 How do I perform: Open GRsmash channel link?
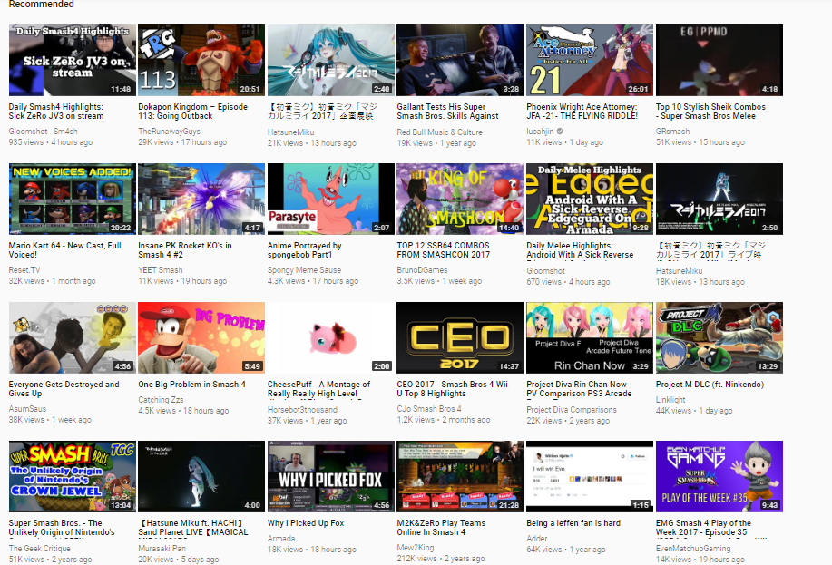pyautogui.click(x=673, y=131)
